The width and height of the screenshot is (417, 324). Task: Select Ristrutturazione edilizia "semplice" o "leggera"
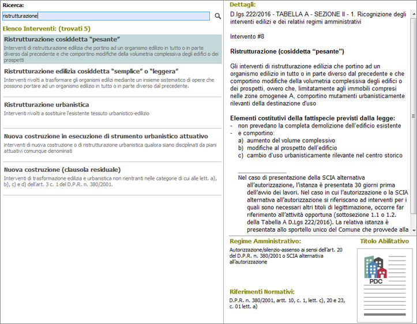[x=112, y=81]
